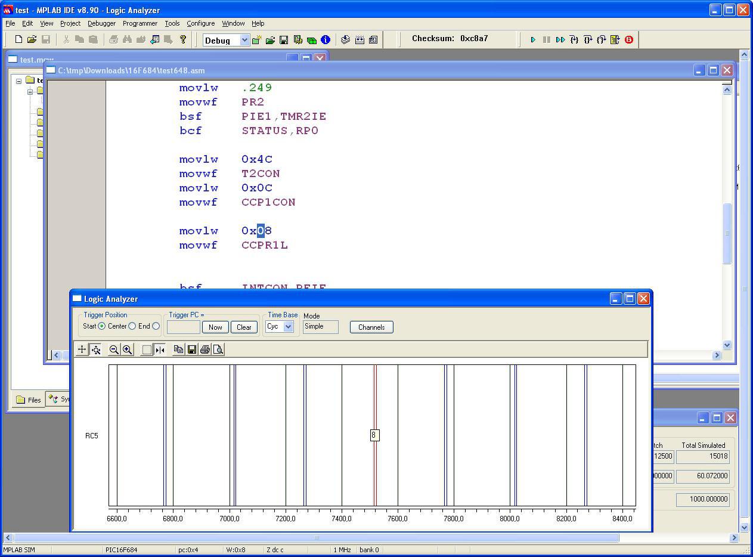This screenshot has width=753, height=557.
Task: Select the zoom-region tool in Logic Analyzer
Action: [x=96, y=350]
